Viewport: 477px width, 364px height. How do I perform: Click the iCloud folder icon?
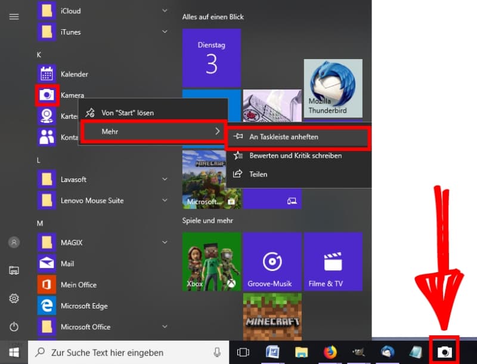[47, 11]
